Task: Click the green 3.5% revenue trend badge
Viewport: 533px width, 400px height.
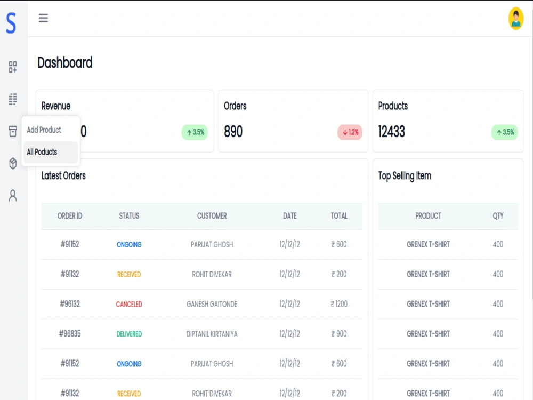Action: pos(195,132)
